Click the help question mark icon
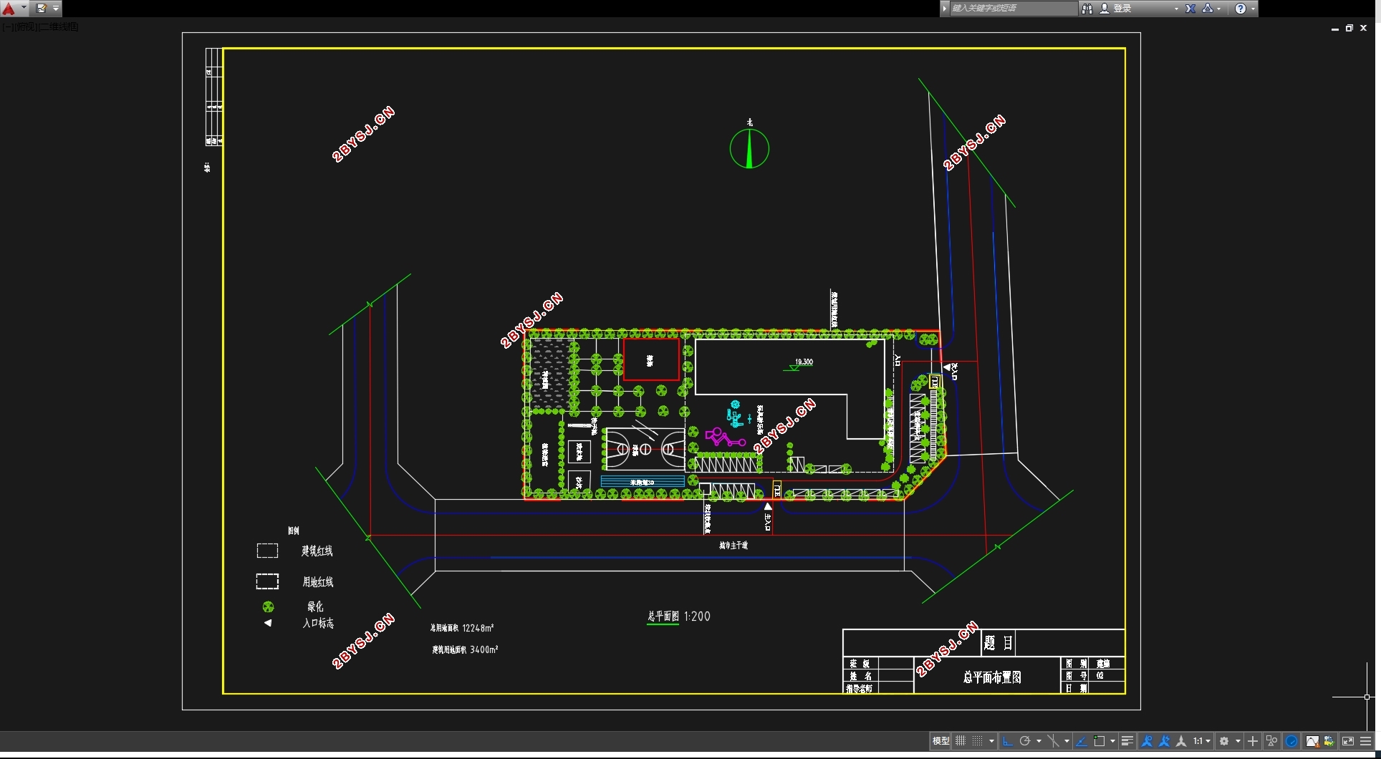Screen dimensions: 1381x759 click(x=1241, y=9)
